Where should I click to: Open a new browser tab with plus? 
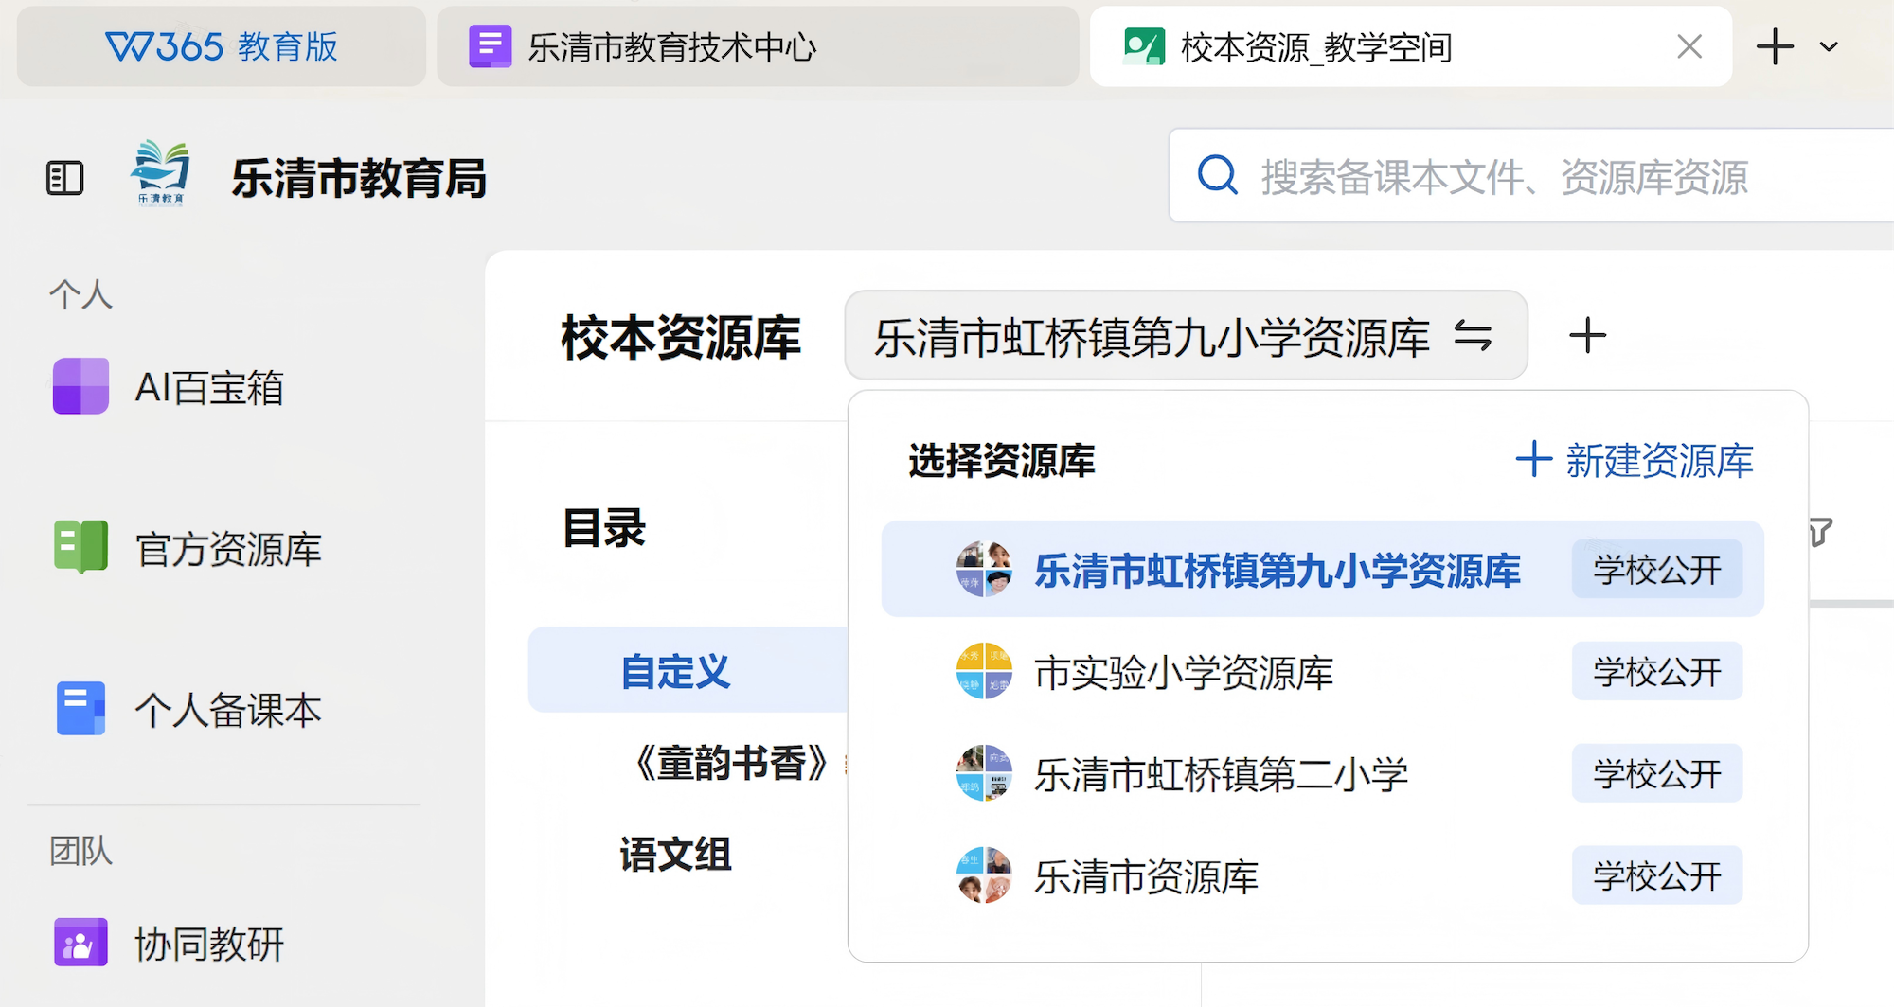(1774, 46)
